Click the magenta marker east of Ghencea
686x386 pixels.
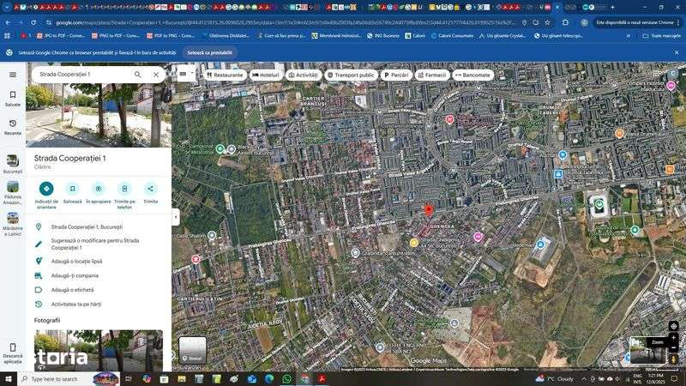pyautogui.click(x=478, y=237)
